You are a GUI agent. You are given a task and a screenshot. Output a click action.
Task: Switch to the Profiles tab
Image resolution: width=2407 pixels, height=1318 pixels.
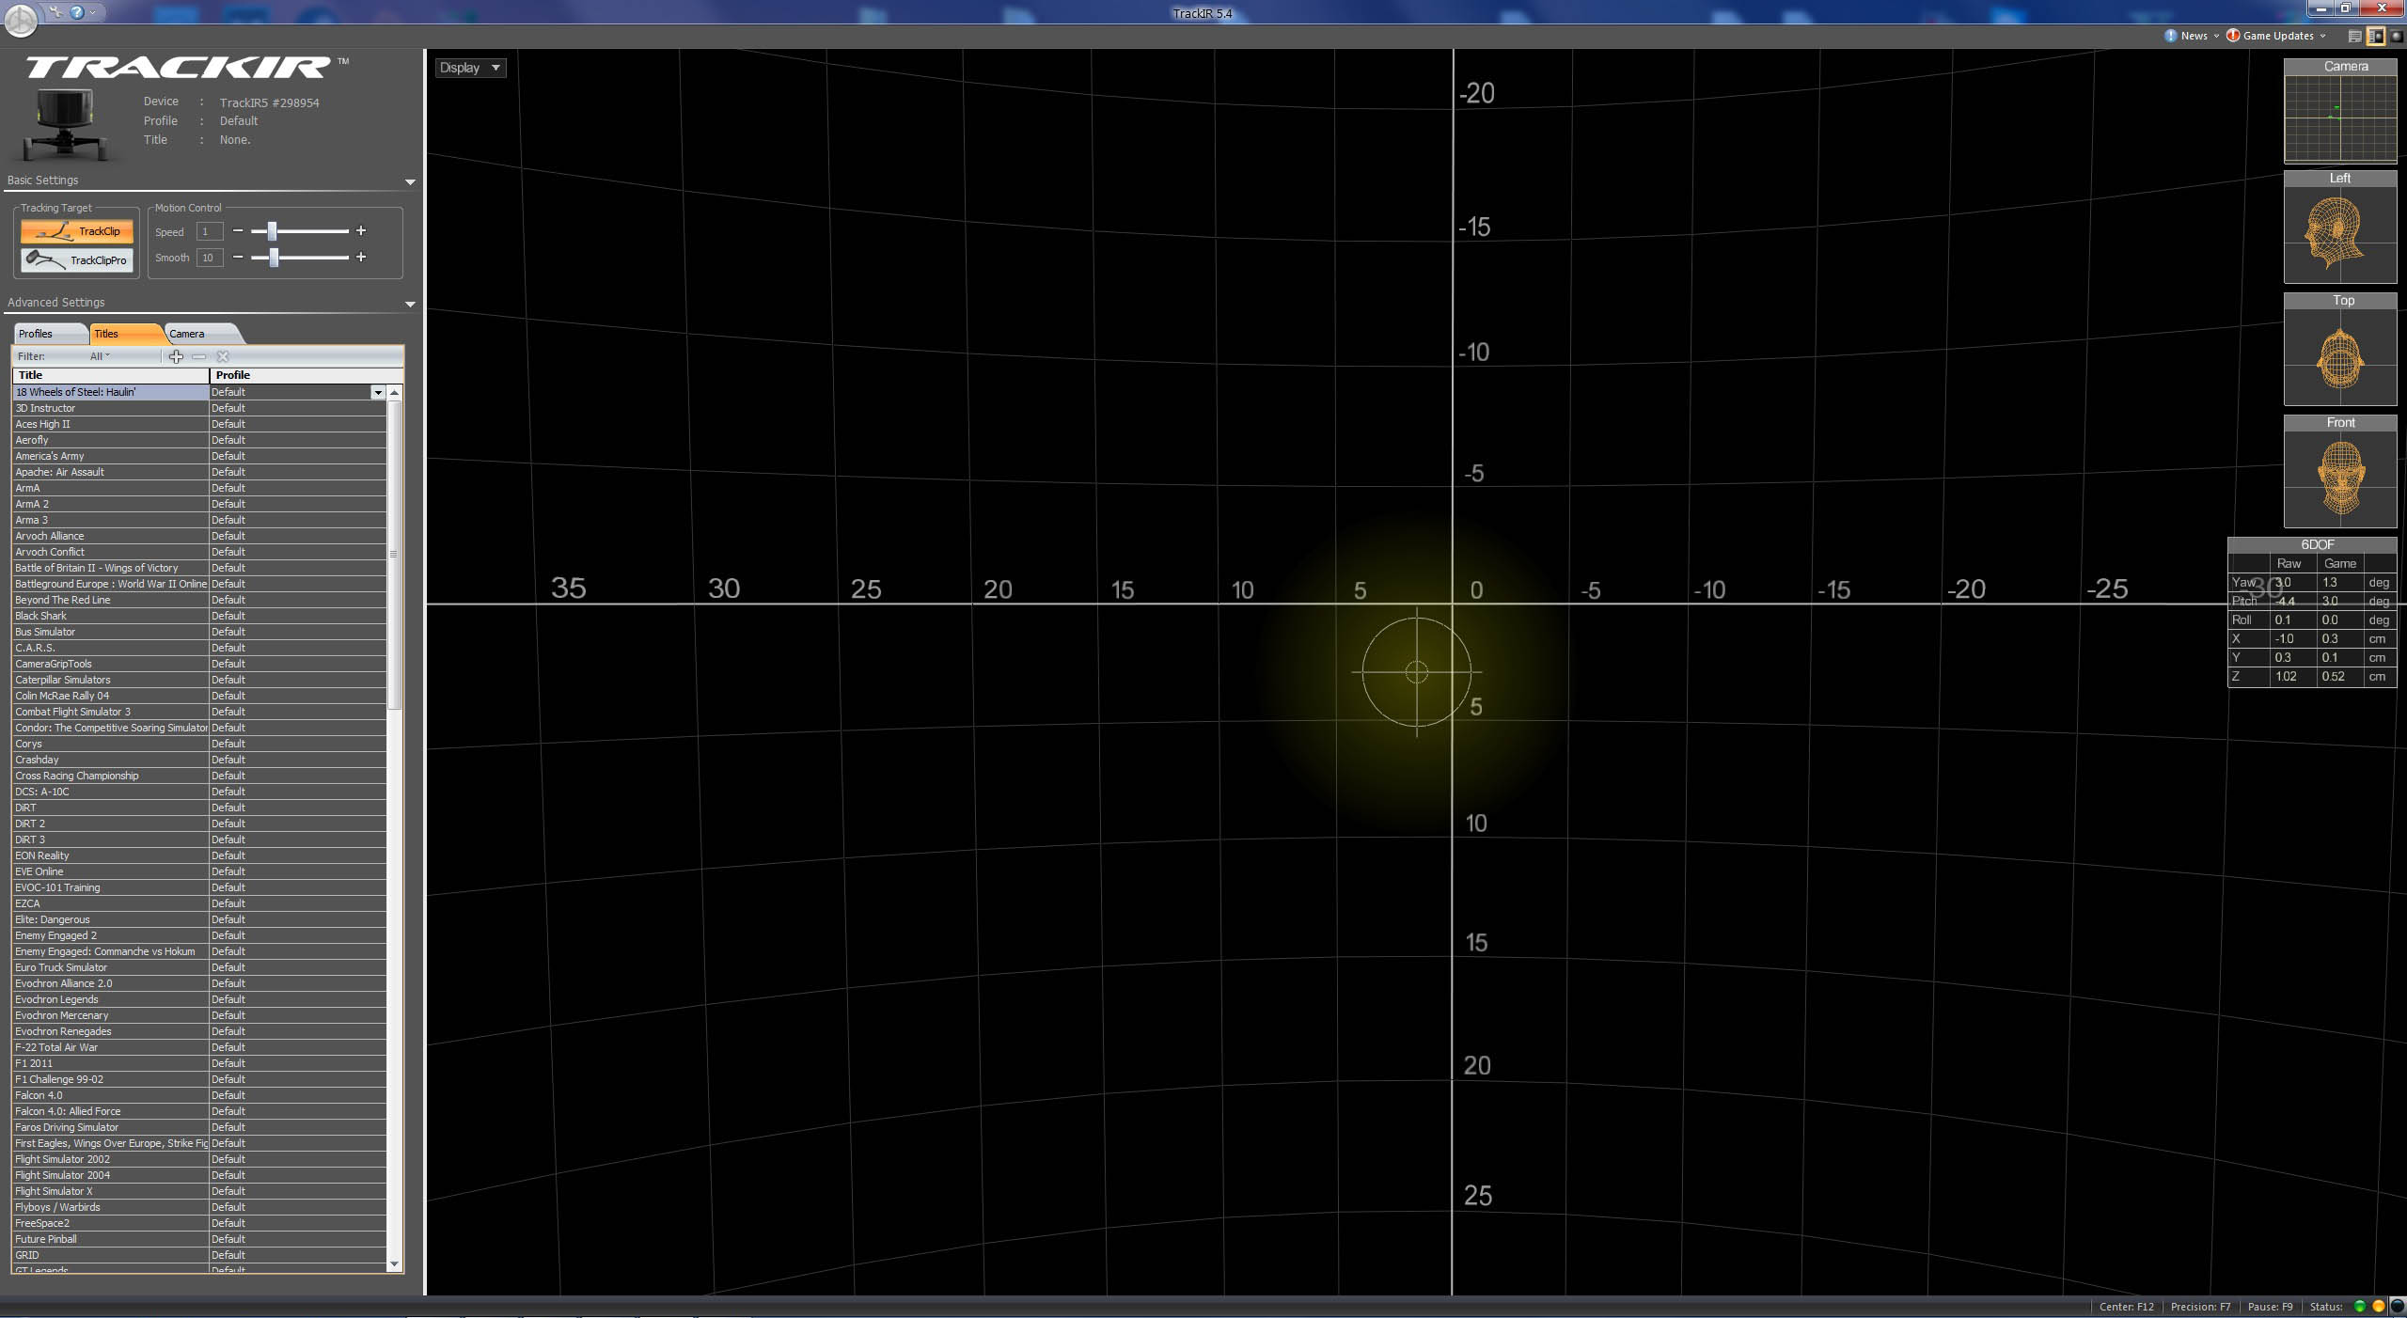(x=49, y=334)
